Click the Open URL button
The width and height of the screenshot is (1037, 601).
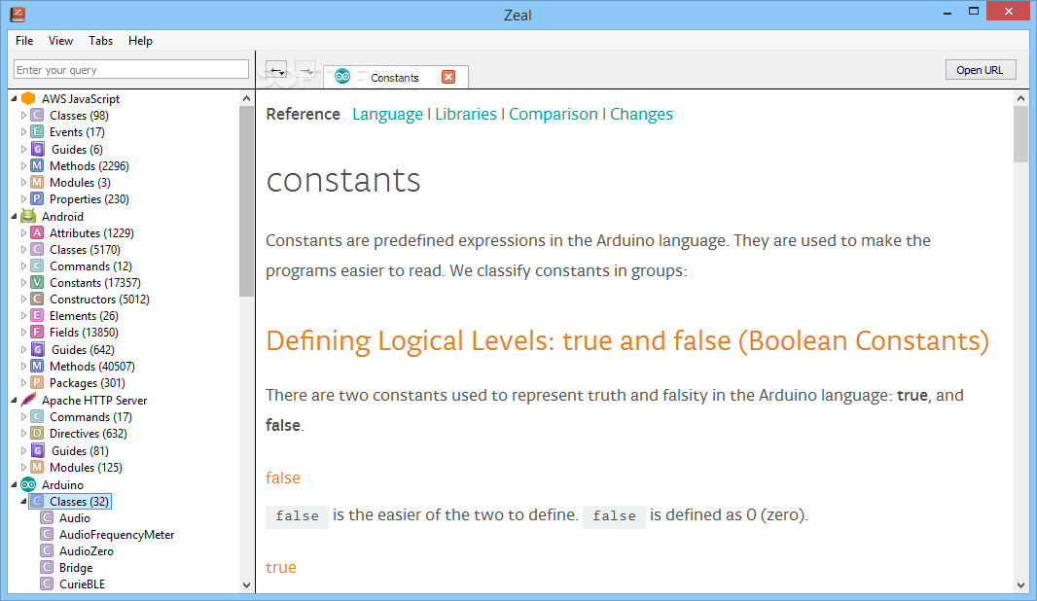click(x=981, y=69)
